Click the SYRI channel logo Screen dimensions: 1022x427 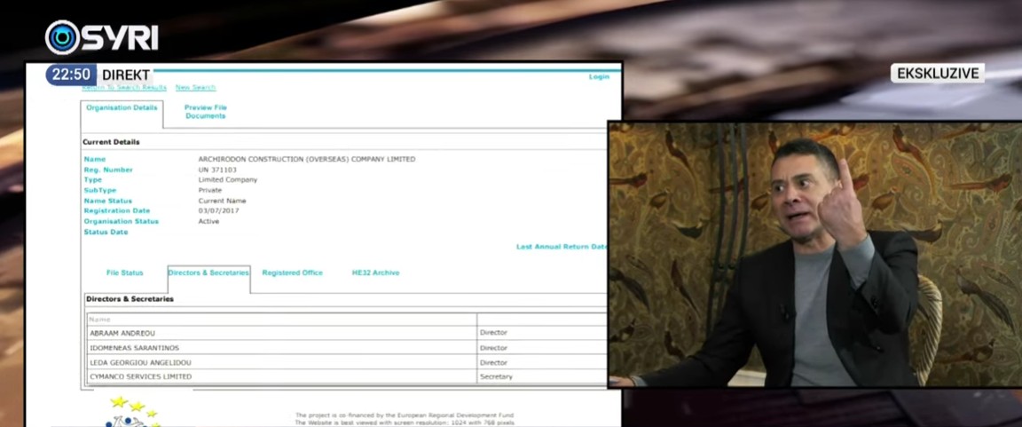point(101,37)
